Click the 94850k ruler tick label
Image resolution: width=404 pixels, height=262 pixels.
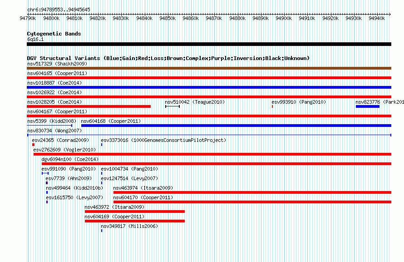(x=168, y=18)
